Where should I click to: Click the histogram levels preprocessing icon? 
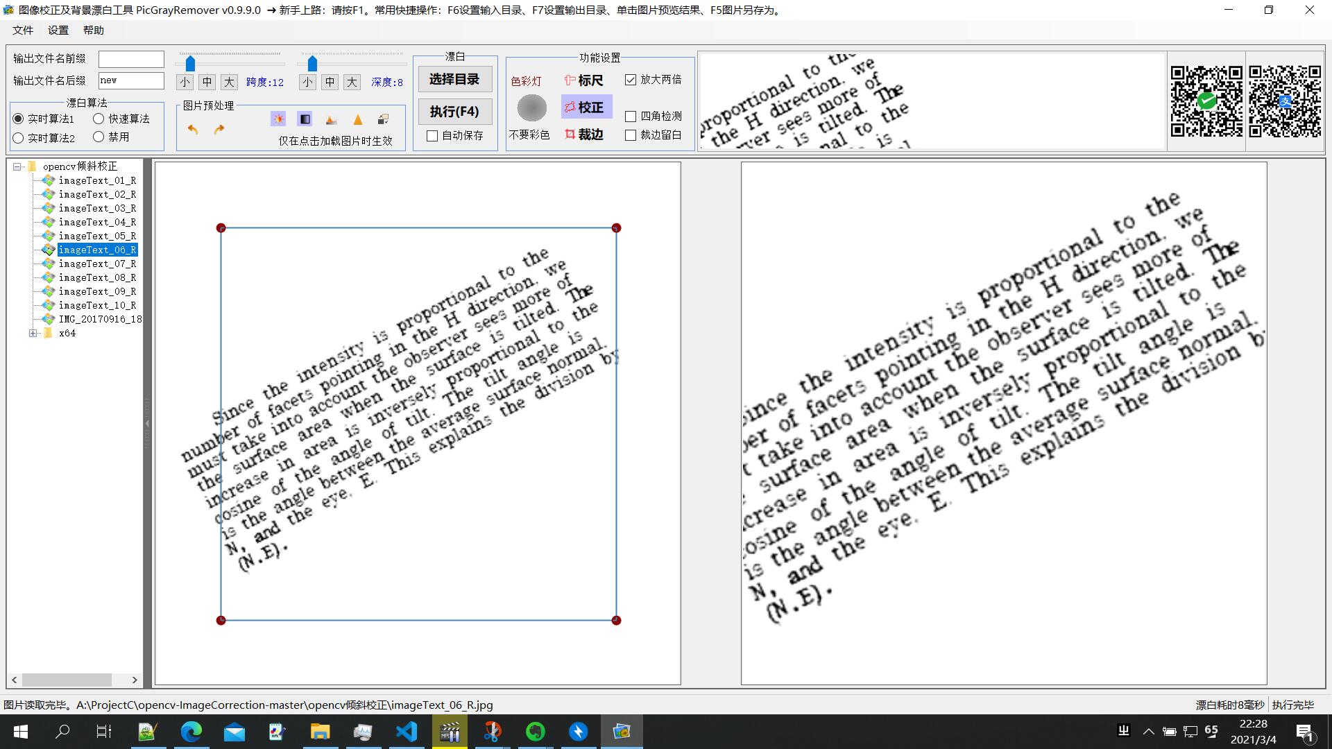tap(331, 120)
